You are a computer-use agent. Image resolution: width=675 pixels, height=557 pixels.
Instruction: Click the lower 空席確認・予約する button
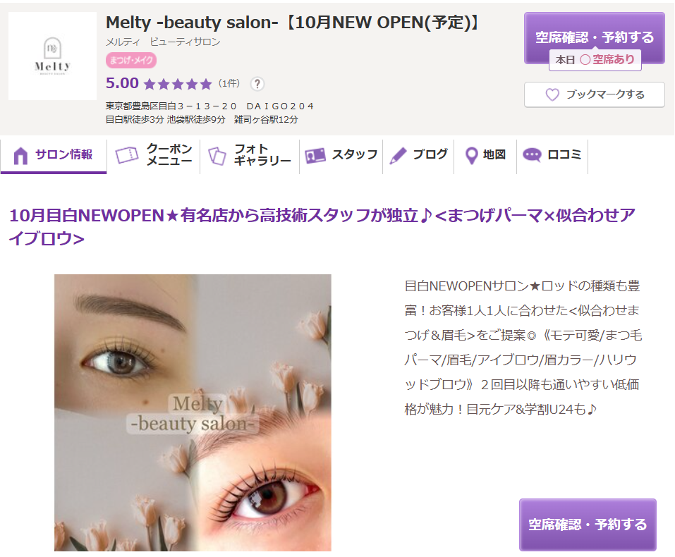588,525
